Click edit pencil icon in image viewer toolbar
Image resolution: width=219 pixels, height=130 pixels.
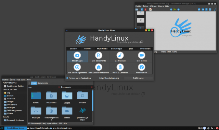click(151, 10)
